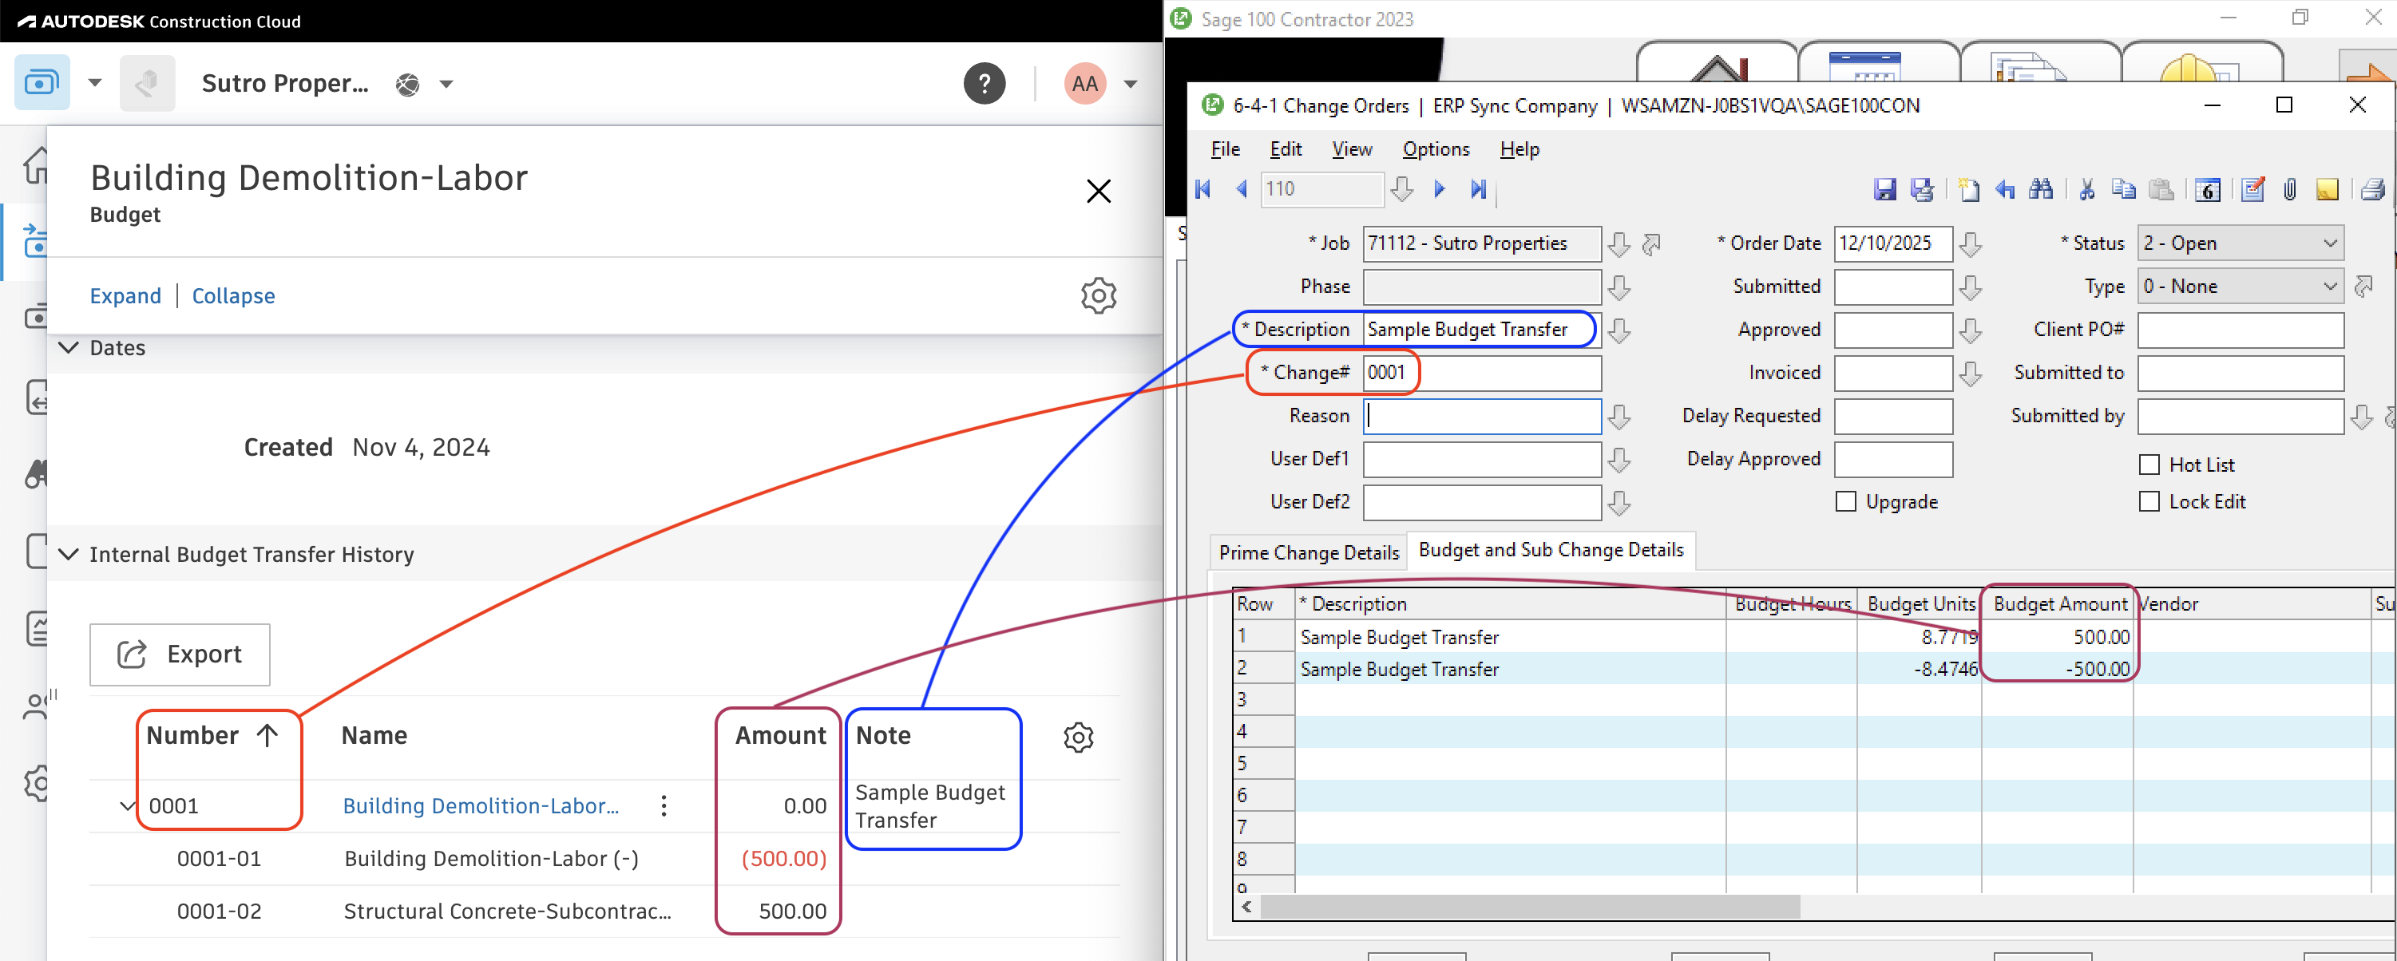
Task: Save the change order record
Action: pyautogui.click(x=1886, y=189)
